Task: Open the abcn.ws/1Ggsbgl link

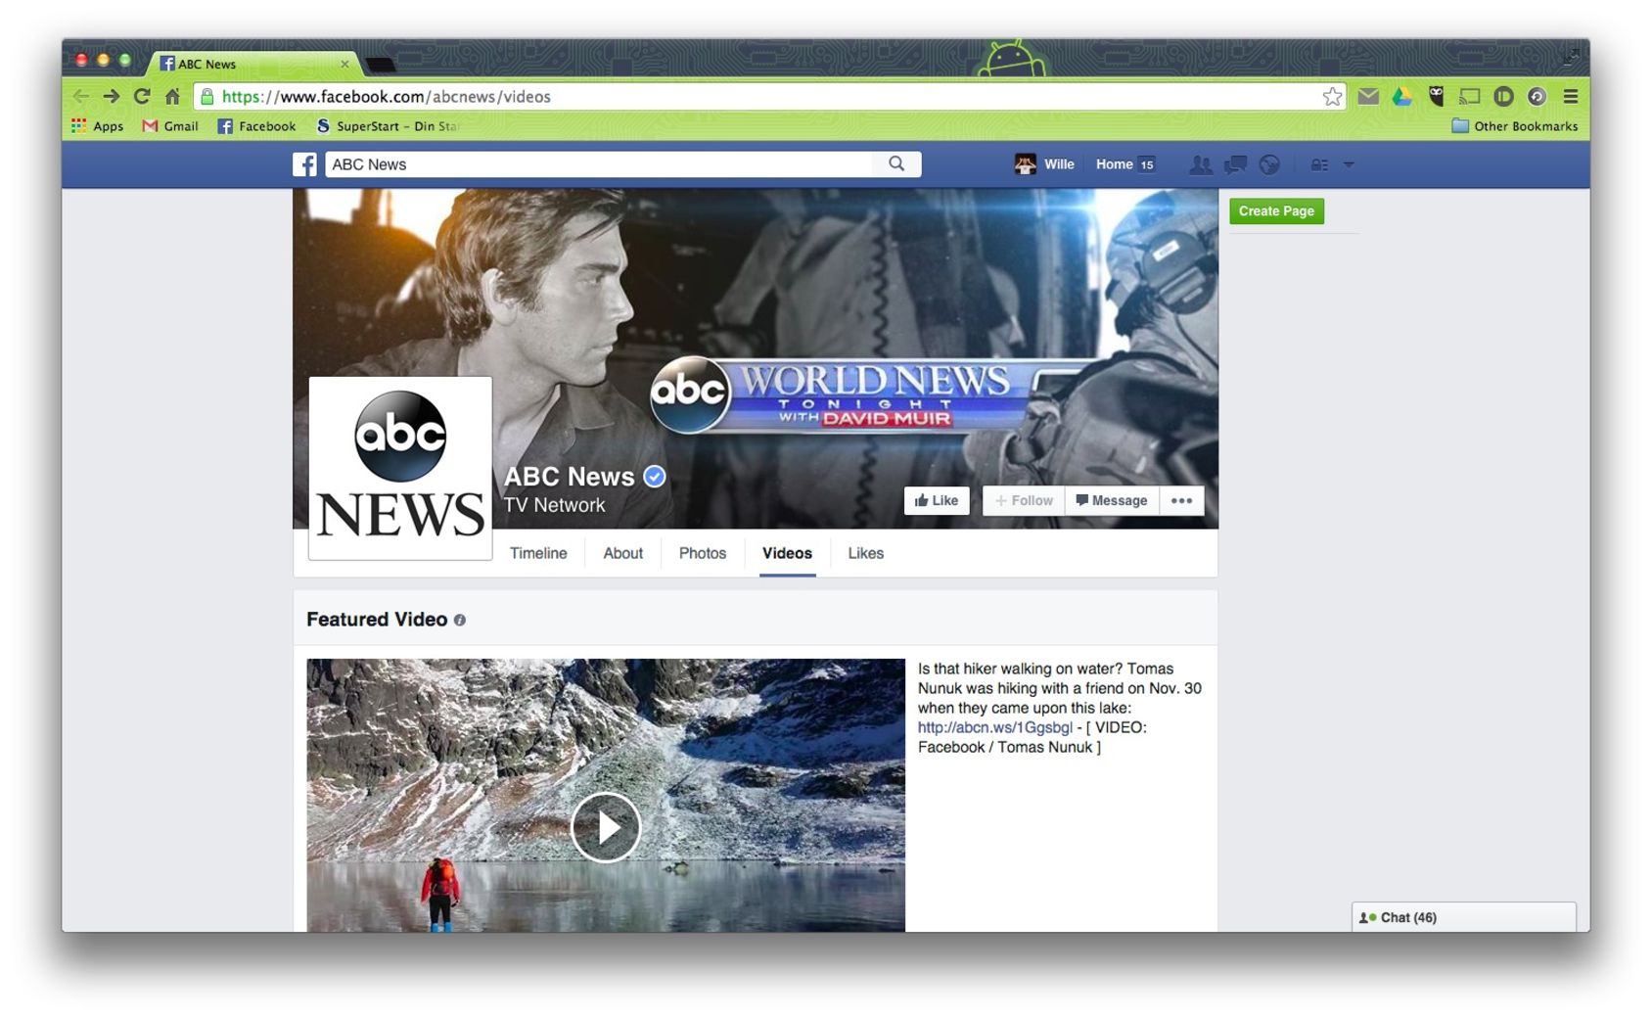Action: pos(995,727)
